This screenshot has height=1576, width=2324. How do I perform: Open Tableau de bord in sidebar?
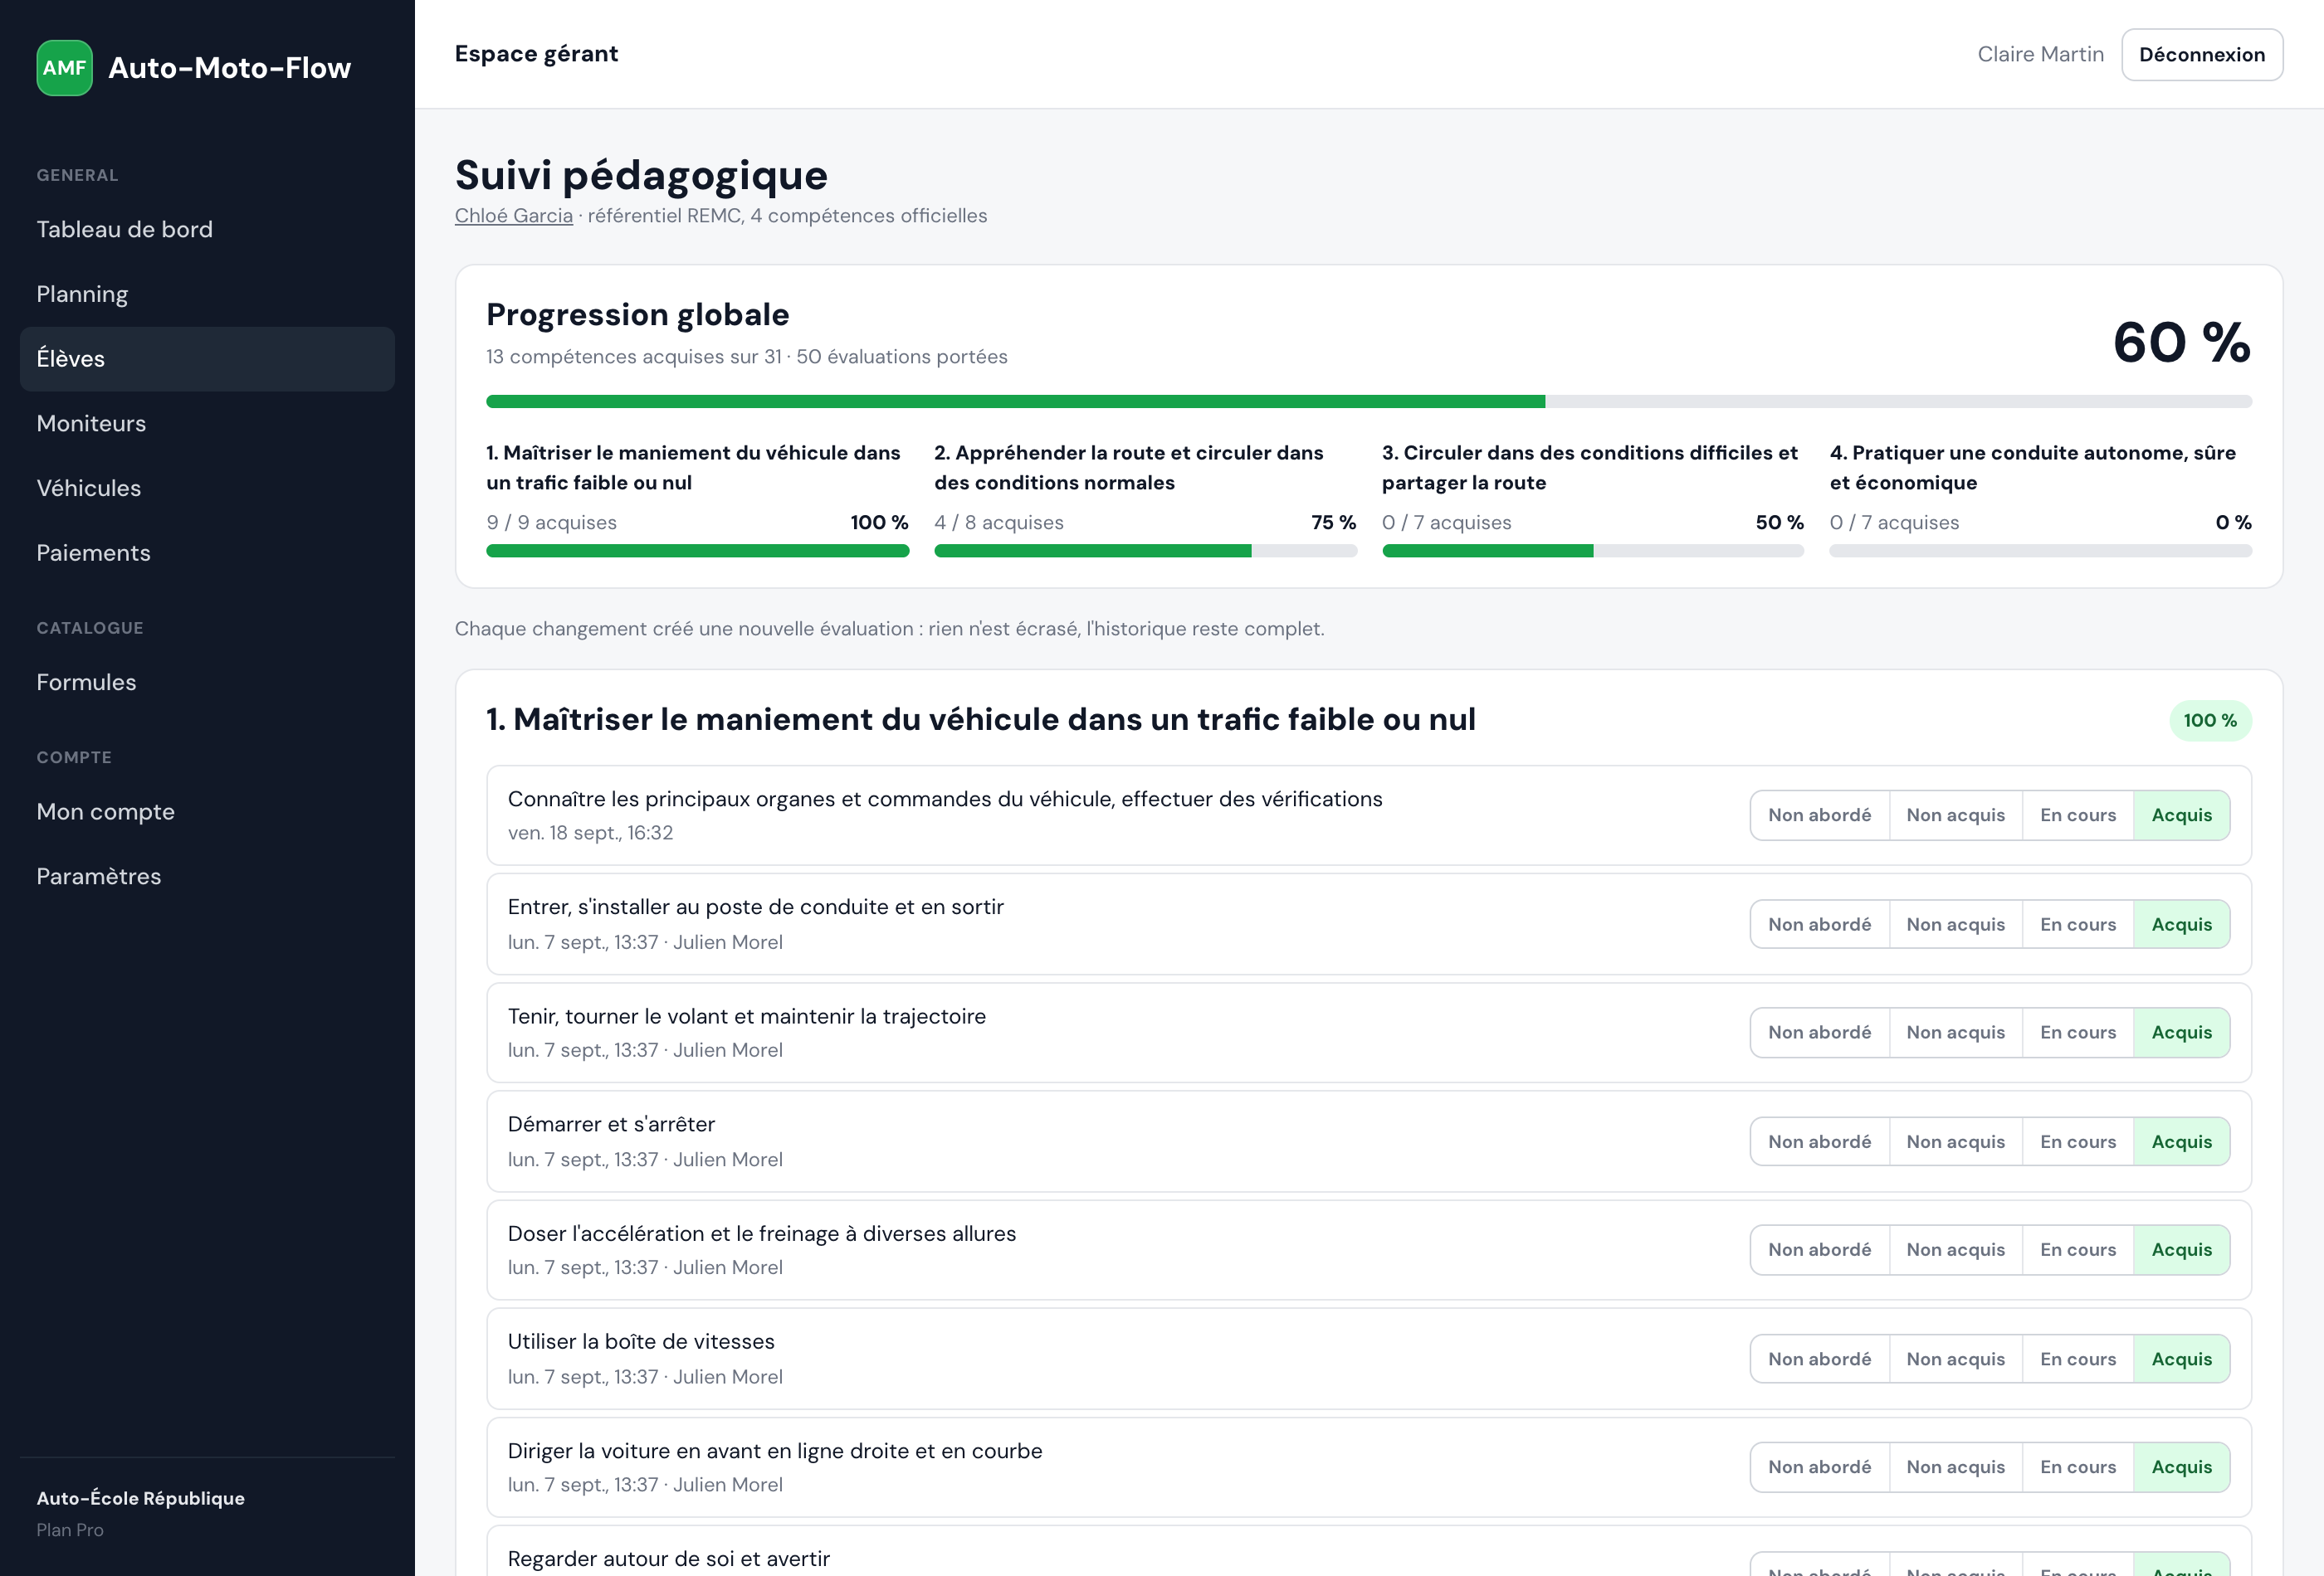pyautogui.click(x=207, y=230)
